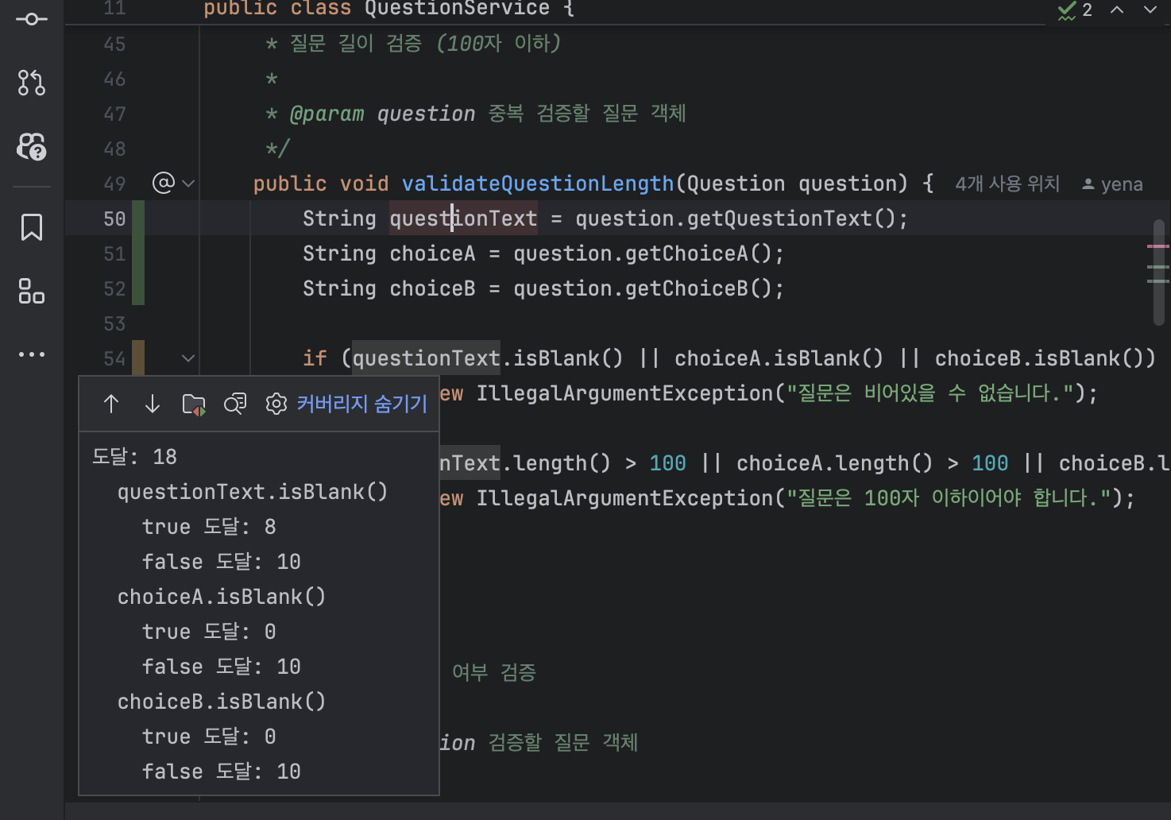Click the green coverage marker at line 52

point(138,288)
